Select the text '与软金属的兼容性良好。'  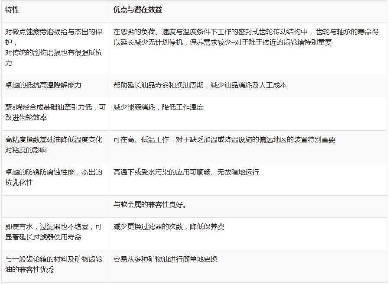click(x=150, y=205)
